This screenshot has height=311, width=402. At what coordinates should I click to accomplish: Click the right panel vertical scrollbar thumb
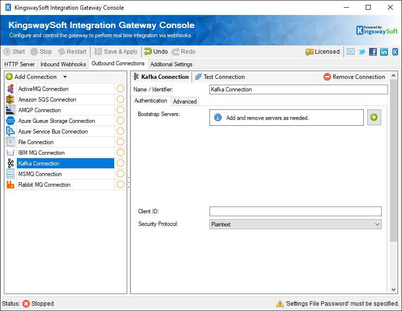pyautogui.click(x=394, y=160)
